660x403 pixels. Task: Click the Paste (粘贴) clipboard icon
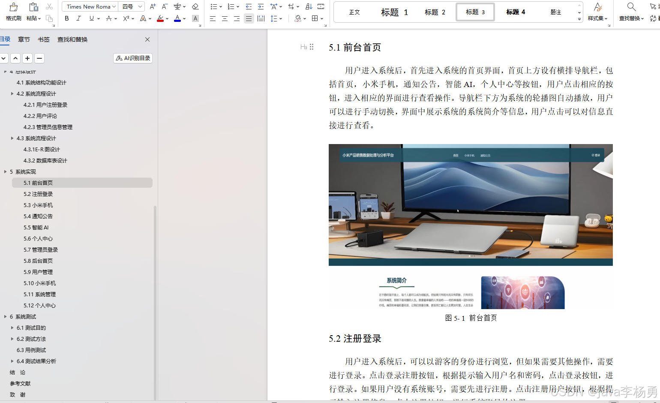point(33,7)
